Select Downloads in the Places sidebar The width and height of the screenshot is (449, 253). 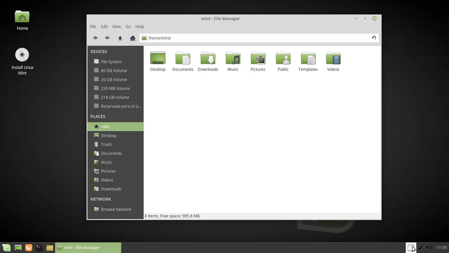click(x=115, y=189)
